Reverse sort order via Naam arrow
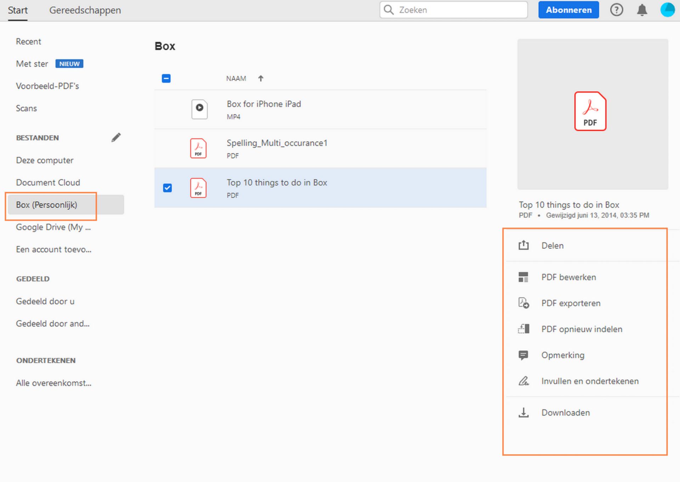The height and width of the screenshot is (482, 680). (261, 78)
